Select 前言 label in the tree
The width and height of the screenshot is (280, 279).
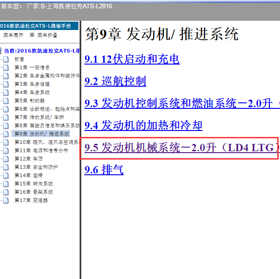(19, 59)
